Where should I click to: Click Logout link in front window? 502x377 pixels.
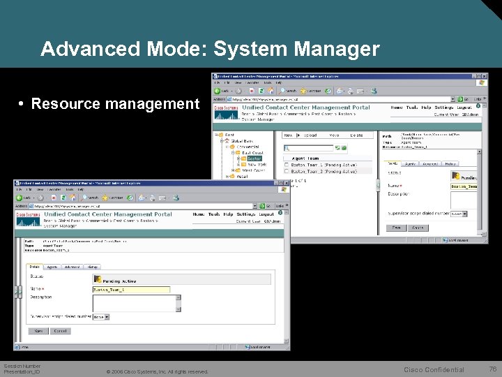266,214
